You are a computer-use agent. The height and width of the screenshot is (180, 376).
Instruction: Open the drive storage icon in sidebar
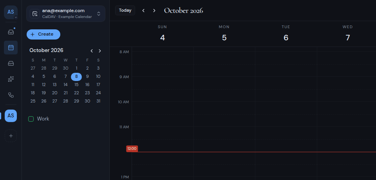click(11, 63)
